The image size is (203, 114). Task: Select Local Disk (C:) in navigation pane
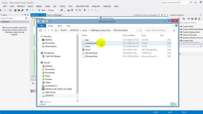click(51, 86)
